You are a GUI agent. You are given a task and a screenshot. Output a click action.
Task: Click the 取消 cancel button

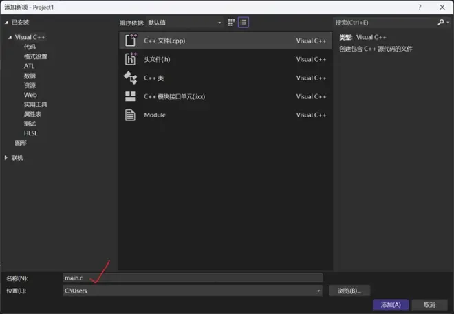pos(430,305)
